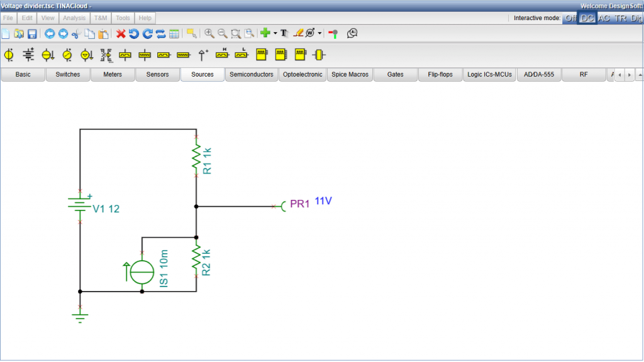Screen dimensions: 644x362
Task: Click the scissors cut icon
Action: pos(76,33)
